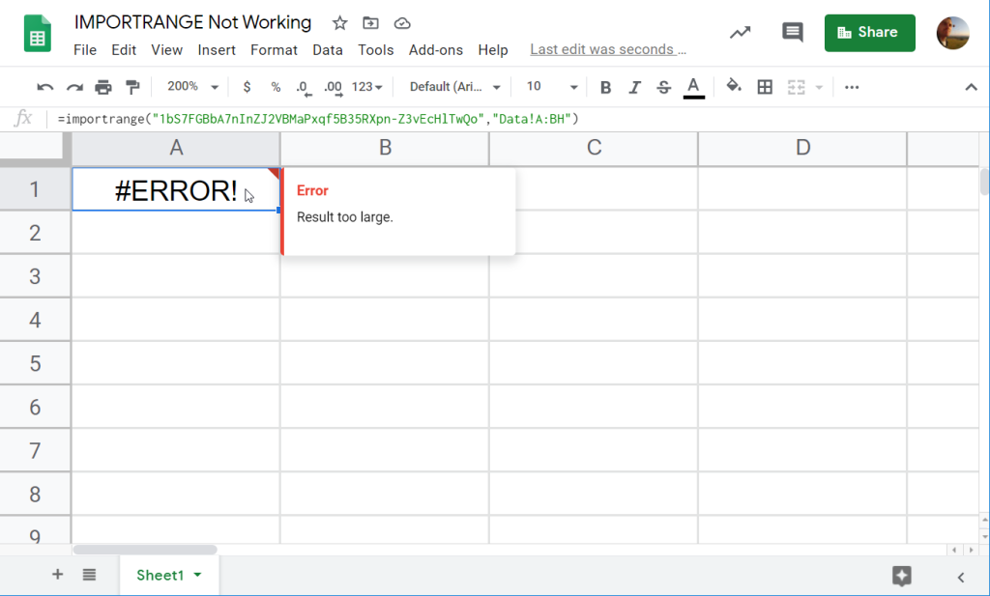
Task: Undo the last action
Action: click(x=44, y=87)
